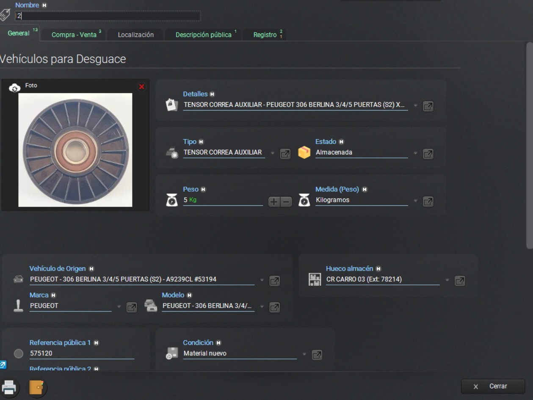Open external link icon next to Detalles

(x=428, y=106)
